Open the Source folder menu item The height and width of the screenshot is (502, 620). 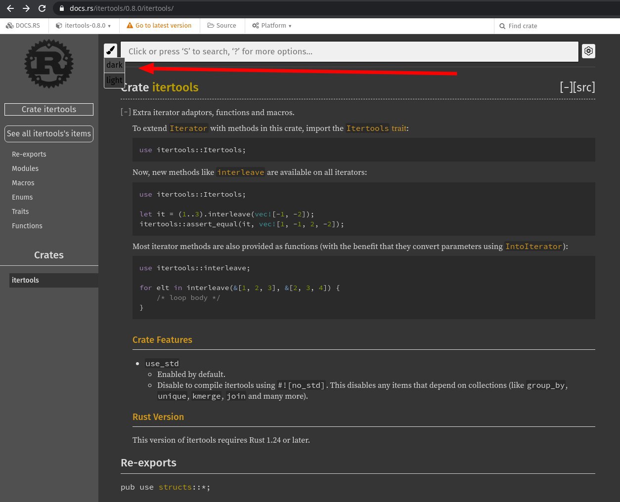click(221, 26)
